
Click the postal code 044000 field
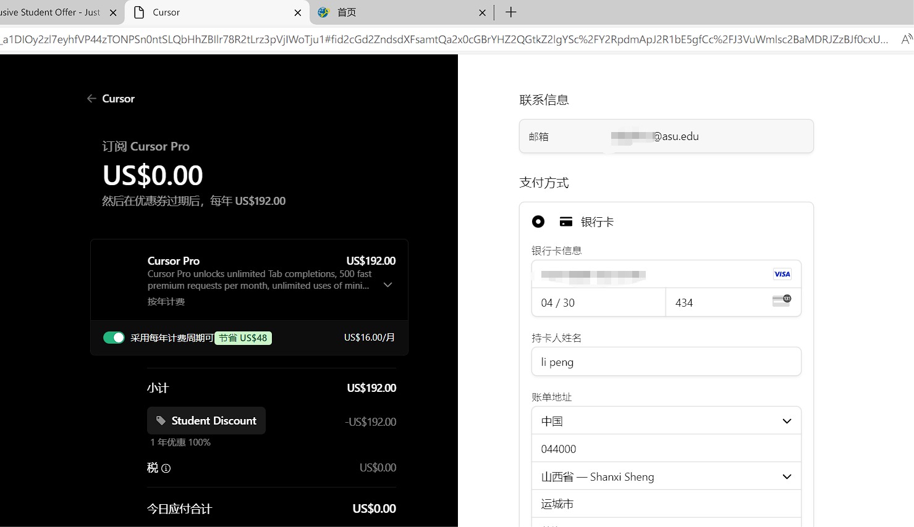click(666, 449)
